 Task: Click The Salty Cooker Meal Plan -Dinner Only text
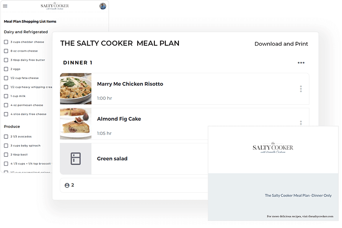pos(298,195)
